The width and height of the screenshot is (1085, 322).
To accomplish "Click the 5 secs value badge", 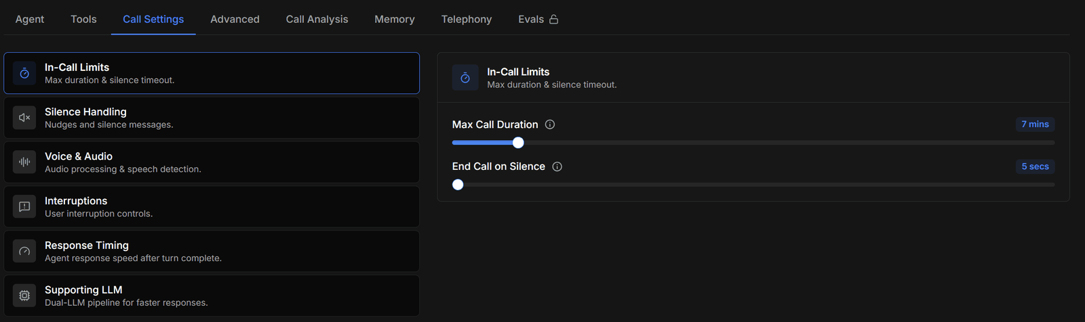I will click(1035, 166).
